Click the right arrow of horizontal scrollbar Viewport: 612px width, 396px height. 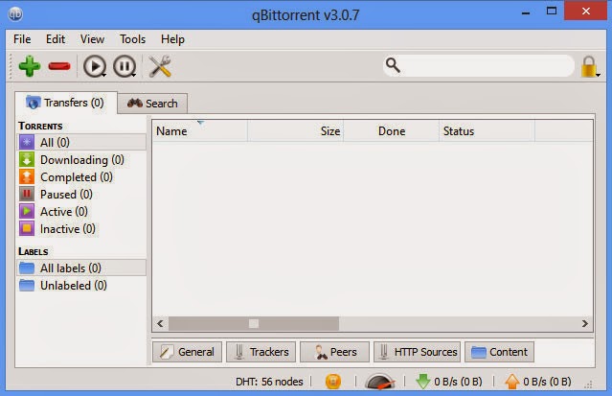coord(584,323)
